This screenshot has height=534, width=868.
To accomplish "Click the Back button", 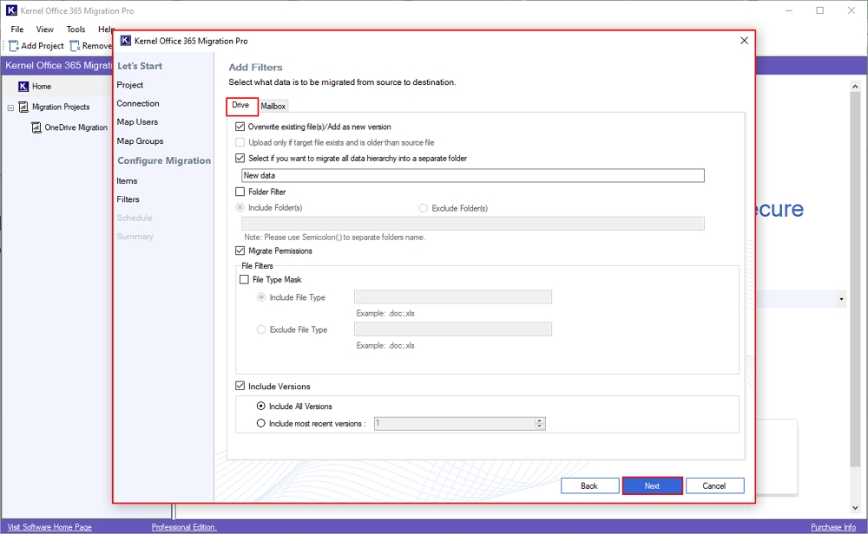I will pyautogui.click(x=589, y=485).
